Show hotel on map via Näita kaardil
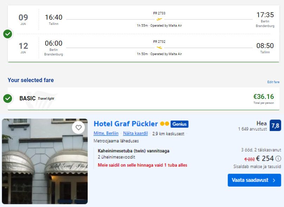The height and width of the screenshot is (207, 284). 135,133
